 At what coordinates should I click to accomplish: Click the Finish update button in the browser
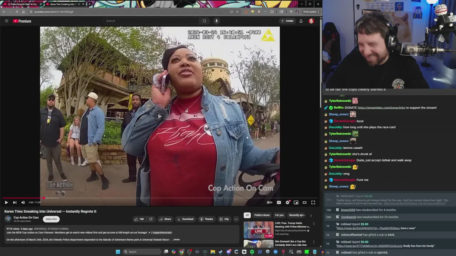[x=311, y=12]
